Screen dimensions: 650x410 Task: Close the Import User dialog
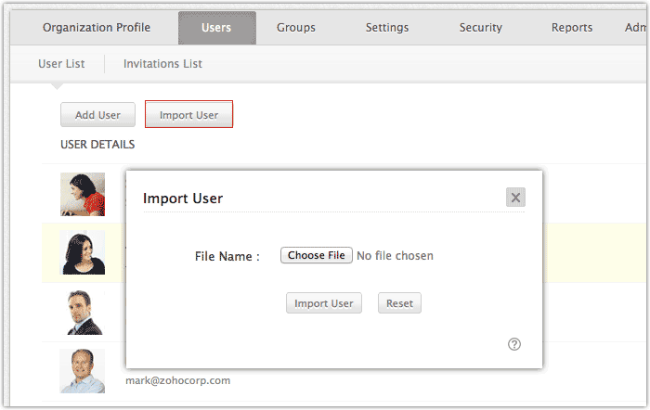tap(516, 197)
